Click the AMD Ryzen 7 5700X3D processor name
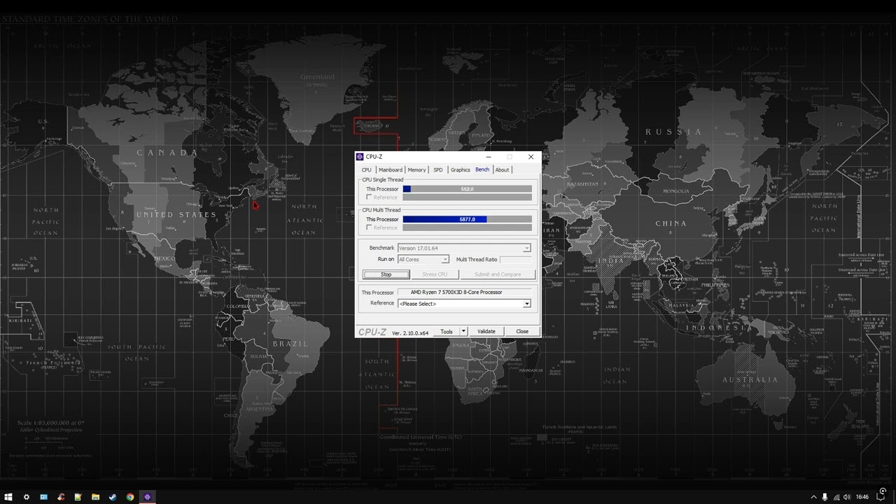The width and height of the screenshot is (896, 504). point(456,292)
